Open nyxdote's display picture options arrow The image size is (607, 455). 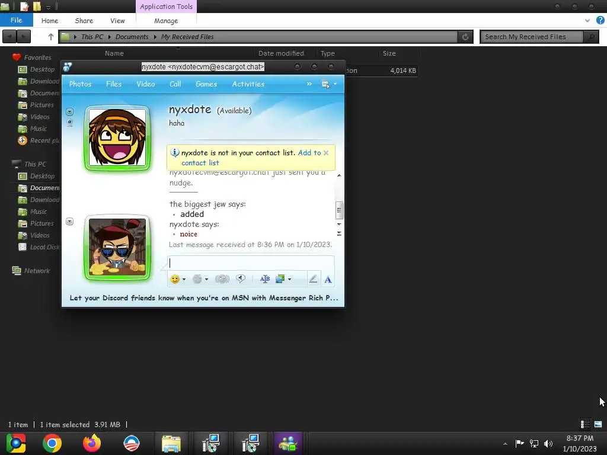click(70, 112)
